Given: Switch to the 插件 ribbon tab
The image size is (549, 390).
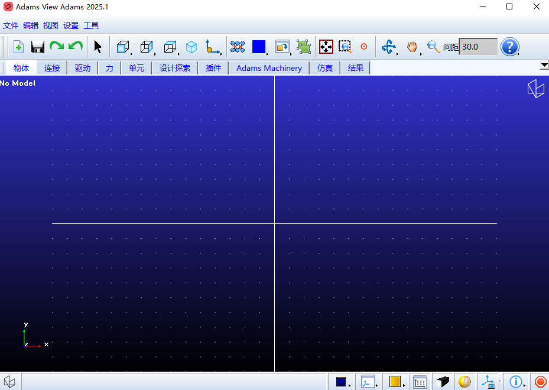Looking at the screenshot, I should point(213,68).
